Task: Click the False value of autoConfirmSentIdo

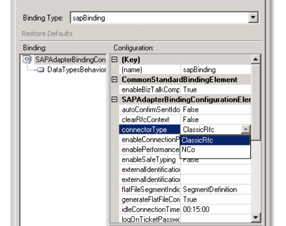Action: click(216, 110)
